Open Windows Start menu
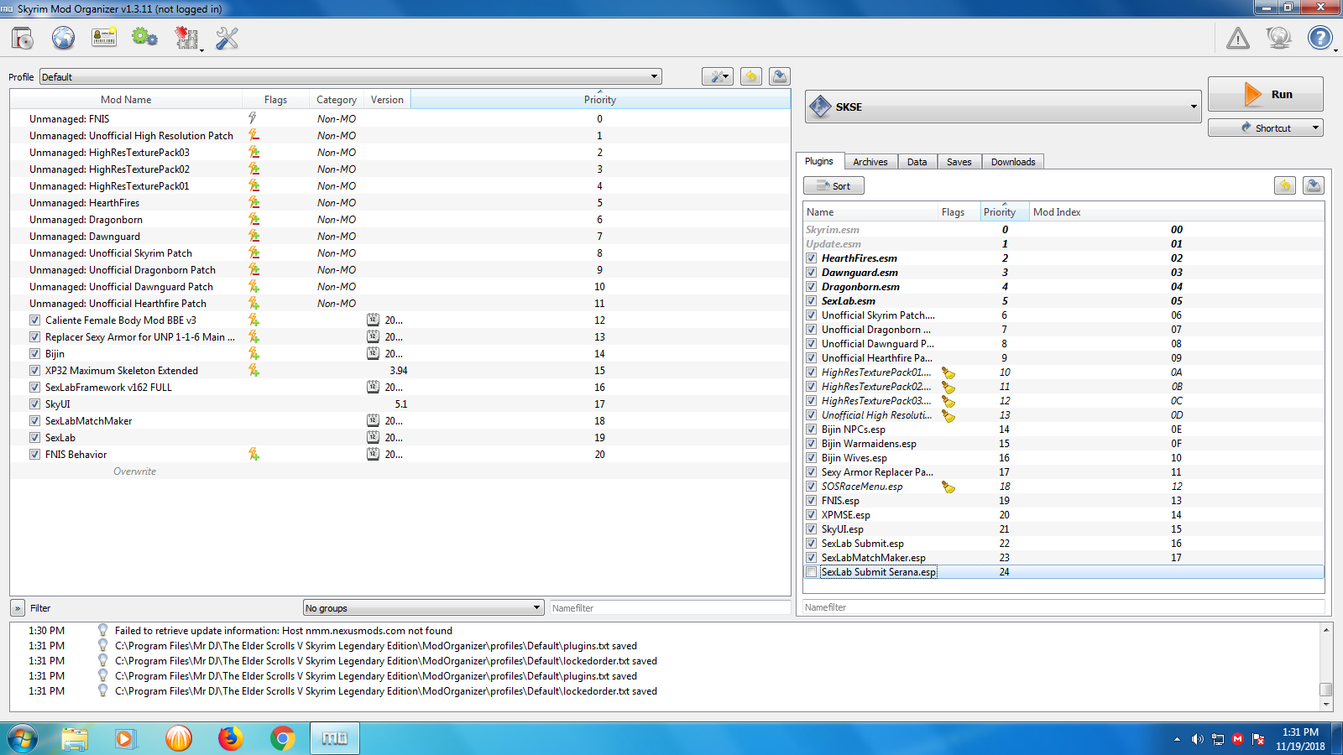1343x755 pixels. click(23, 738)
